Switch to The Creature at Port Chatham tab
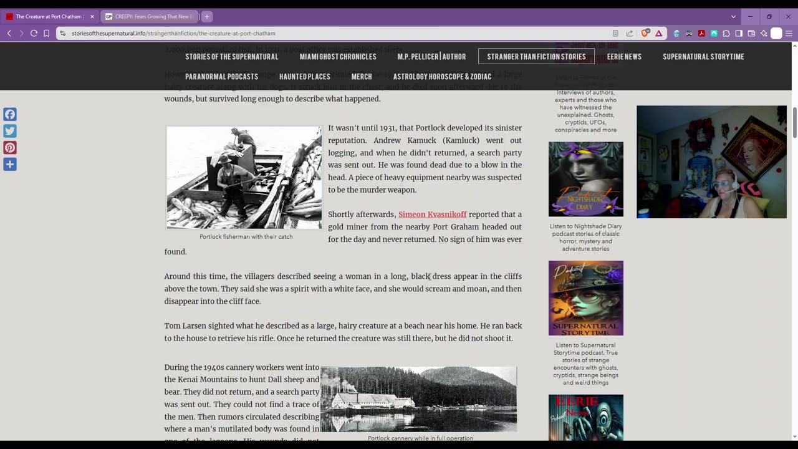Viewport: 798px width, 449px height. coord(49,16)
